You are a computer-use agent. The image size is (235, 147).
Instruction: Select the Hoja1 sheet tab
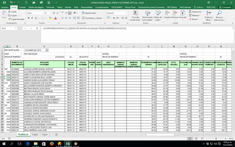coord(45,134)
